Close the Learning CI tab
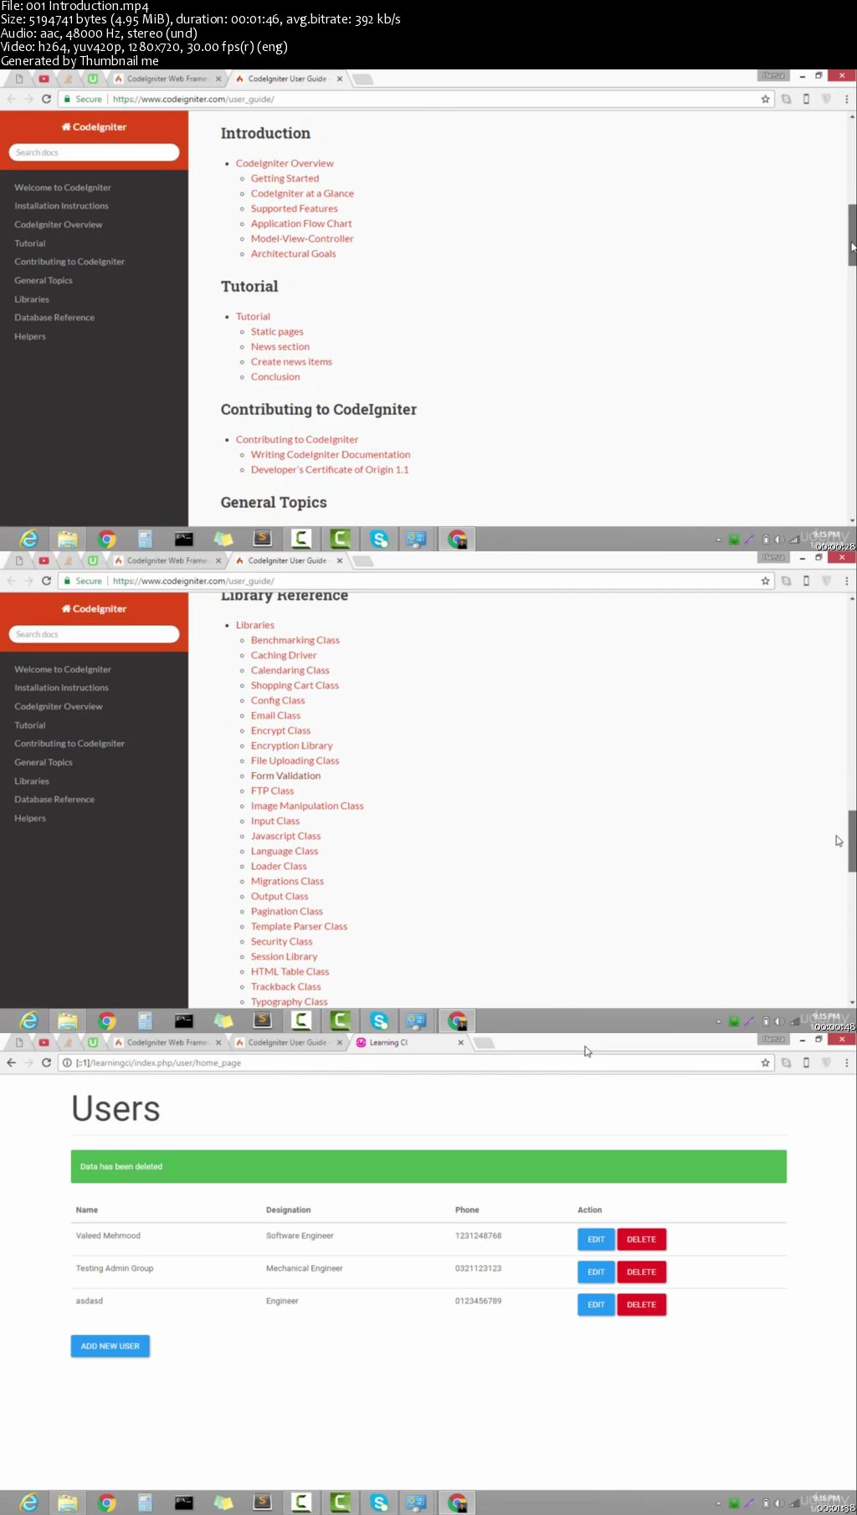This screenshot has width=857, height=1515. click(460, 1042)
